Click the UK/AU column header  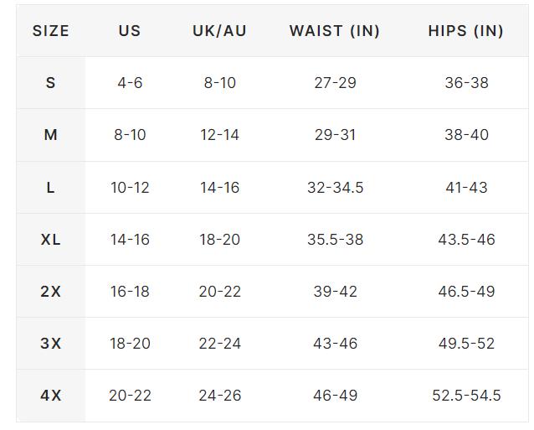coord(219,31)
